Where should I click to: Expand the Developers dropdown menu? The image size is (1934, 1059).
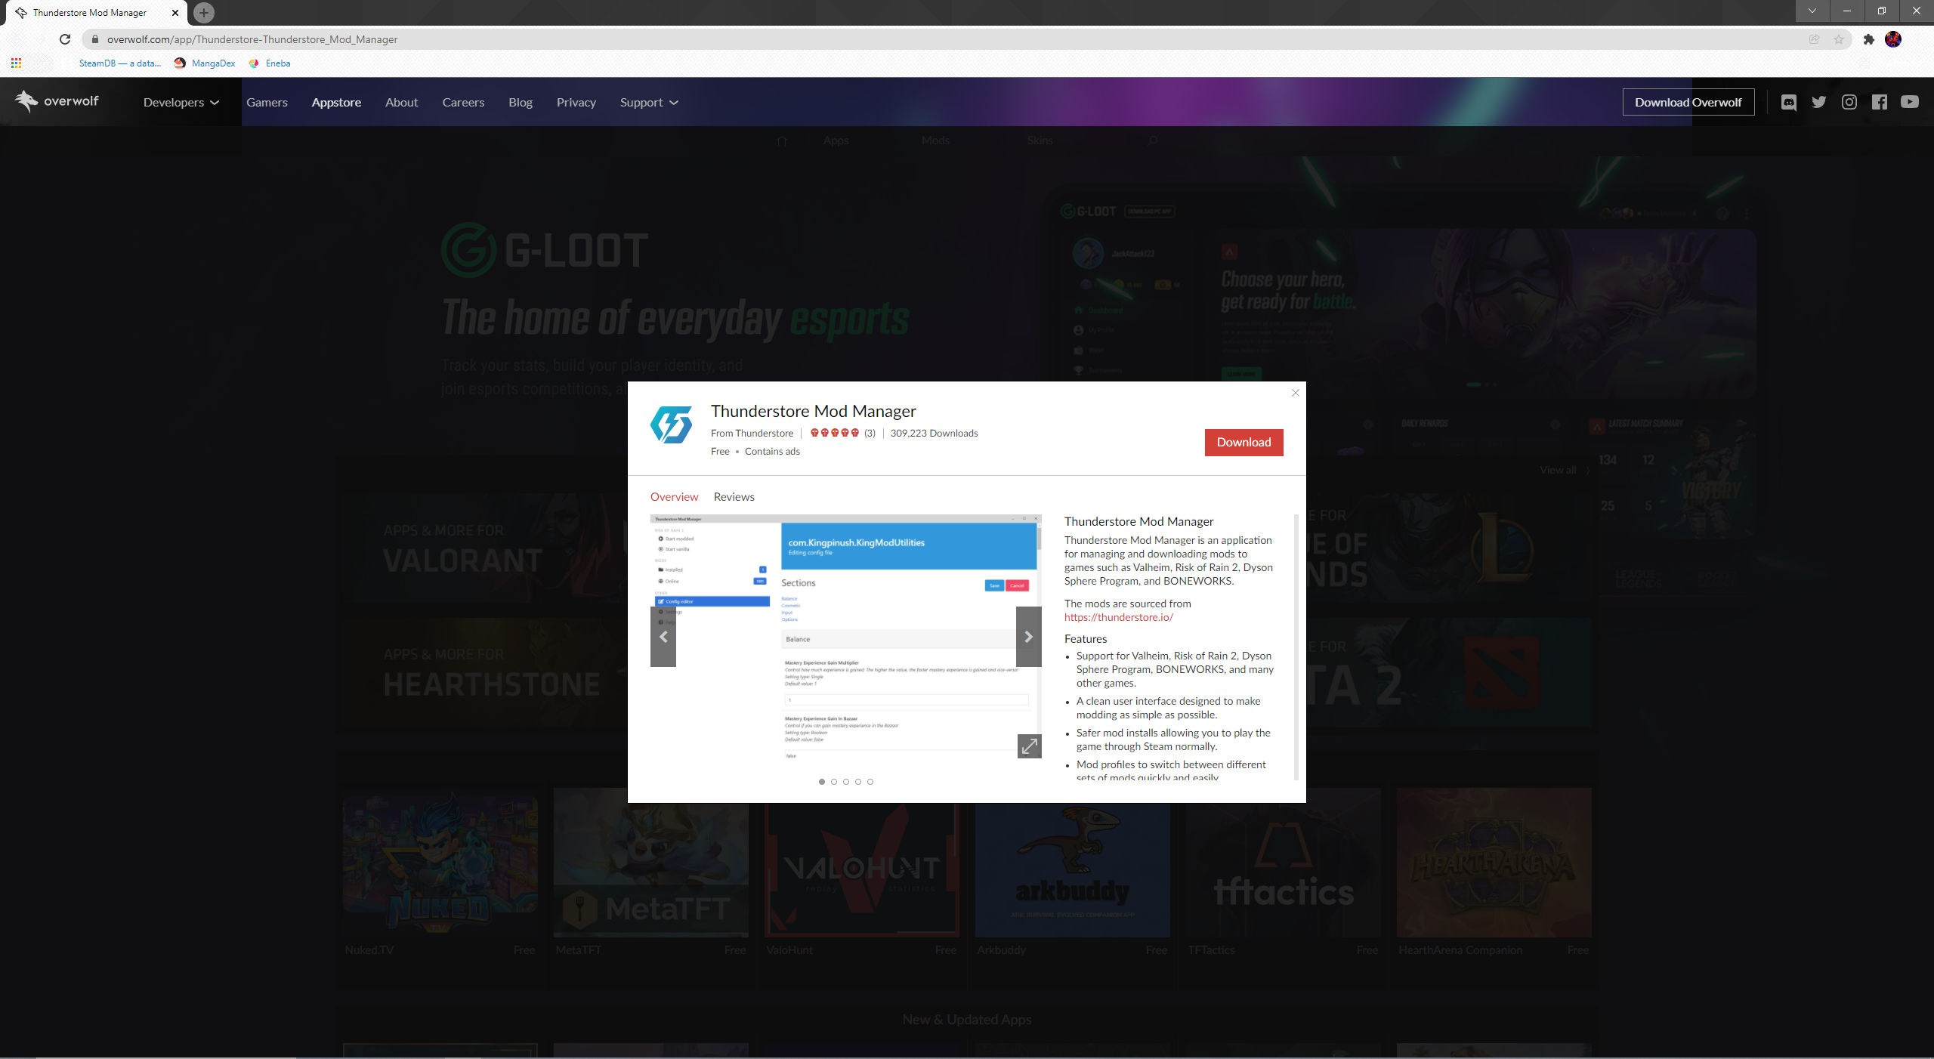[x=181, y=102]
